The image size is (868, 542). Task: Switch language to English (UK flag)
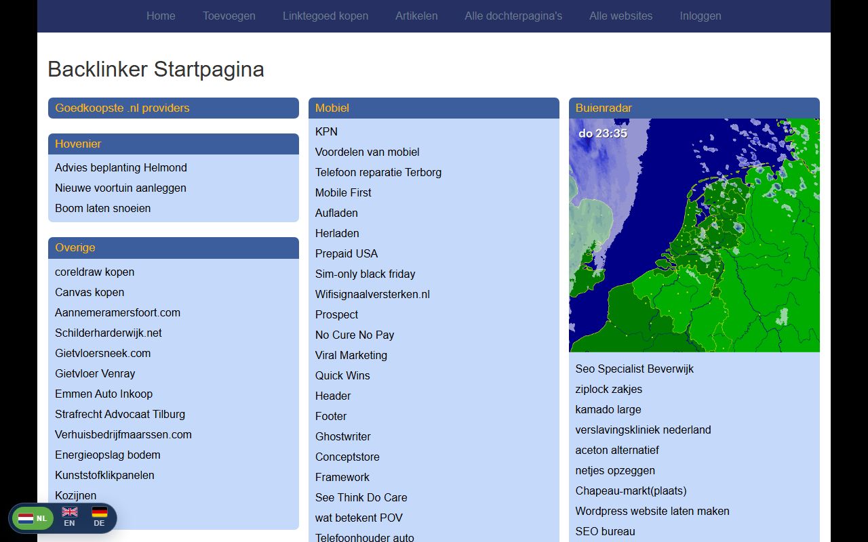point(69,517)
